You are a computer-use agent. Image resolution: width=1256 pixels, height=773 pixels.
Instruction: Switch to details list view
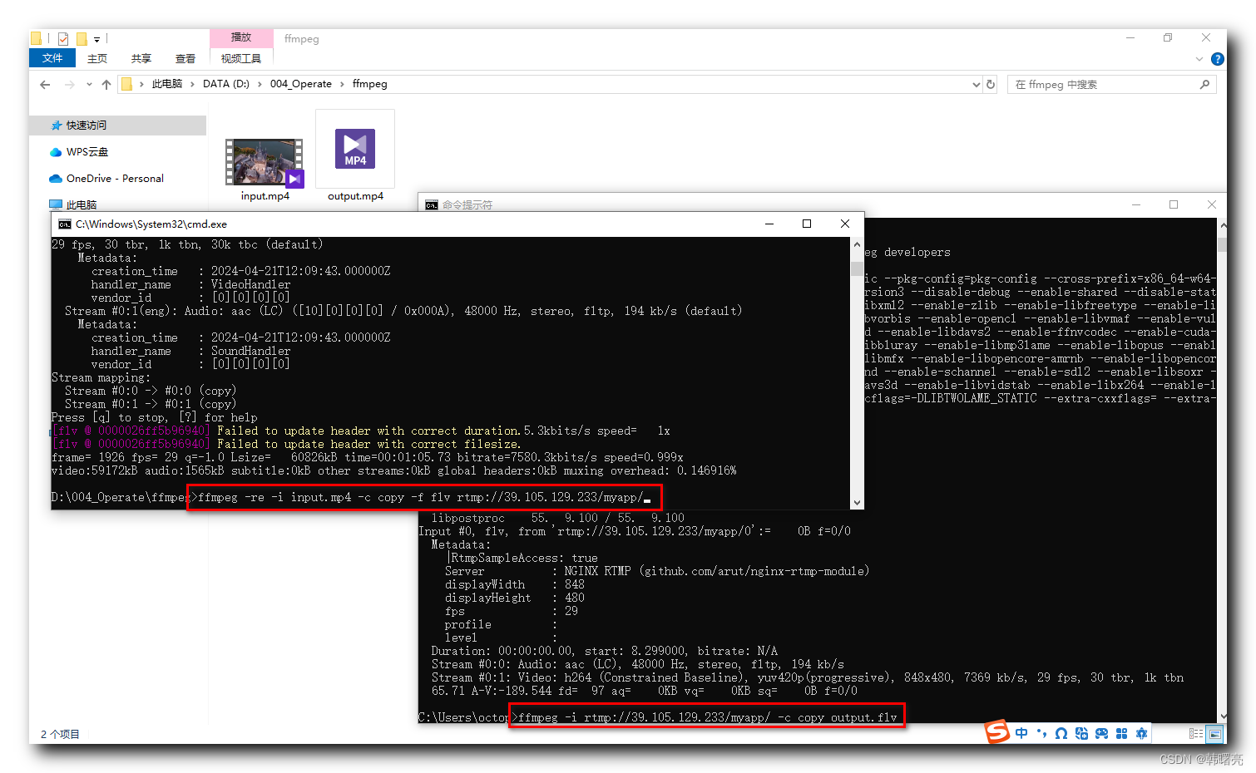coord(1195,734)
